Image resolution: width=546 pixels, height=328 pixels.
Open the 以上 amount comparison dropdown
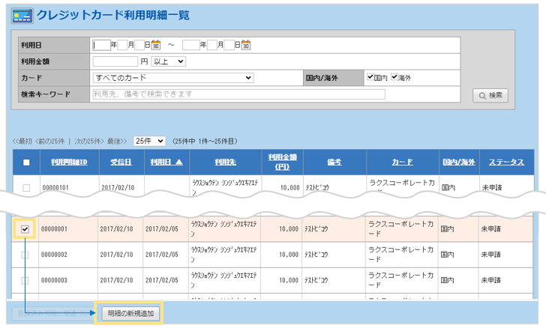tap(169, 61)
